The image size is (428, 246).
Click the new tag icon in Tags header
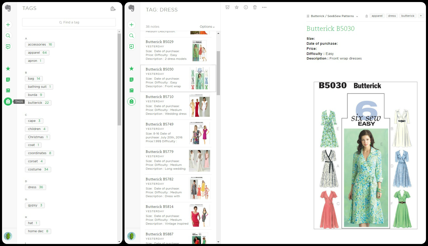tap(113, 9)
